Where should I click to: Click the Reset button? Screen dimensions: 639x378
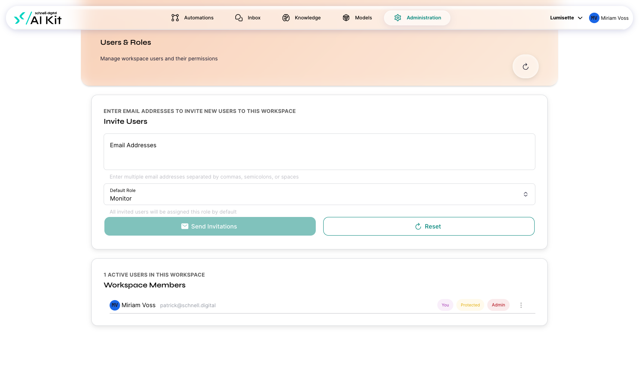coord(429,226)
